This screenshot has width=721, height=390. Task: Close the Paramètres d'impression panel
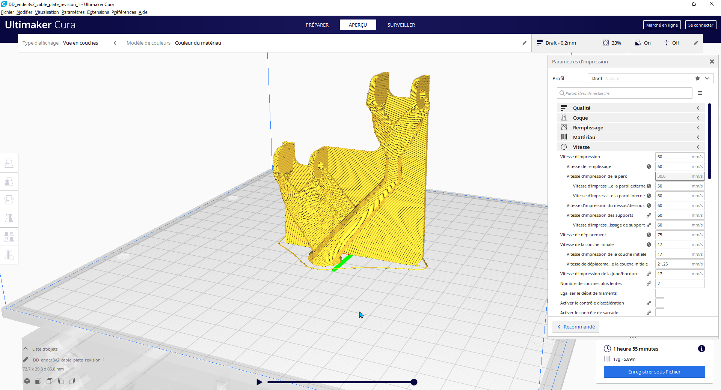712,61
